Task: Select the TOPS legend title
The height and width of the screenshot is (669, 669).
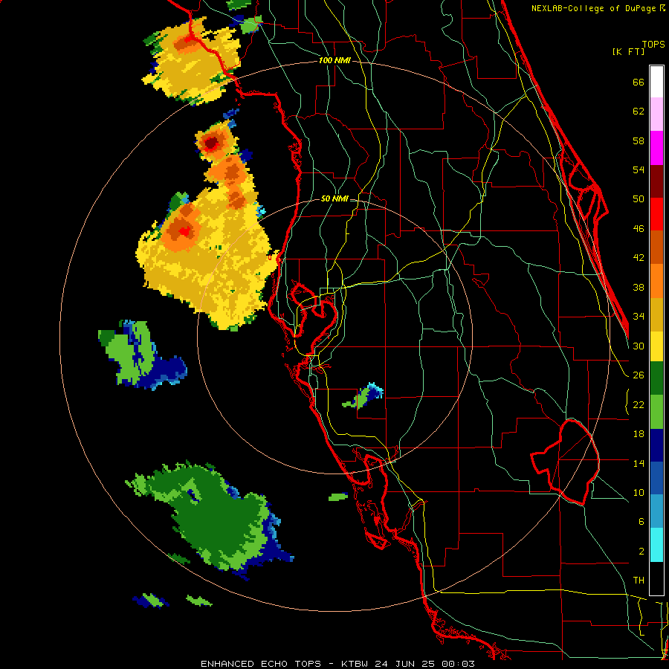Action: pyautogui.click(x=653, y=44)
